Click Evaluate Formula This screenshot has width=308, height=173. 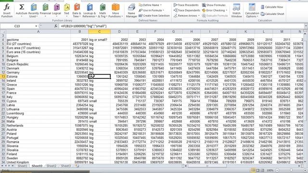(x=215, y=15)
